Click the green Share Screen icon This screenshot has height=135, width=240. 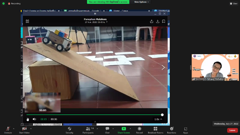(124, 129)
